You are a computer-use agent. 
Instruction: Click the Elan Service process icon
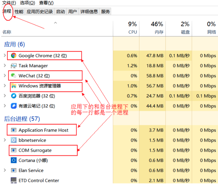[14, 170]
